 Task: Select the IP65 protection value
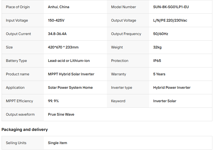(x=157, y=61)
